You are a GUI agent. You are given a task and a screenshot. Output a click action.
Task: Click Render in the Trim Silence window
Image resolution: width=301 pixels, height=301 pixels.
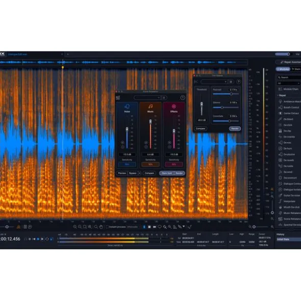(235, 129)
